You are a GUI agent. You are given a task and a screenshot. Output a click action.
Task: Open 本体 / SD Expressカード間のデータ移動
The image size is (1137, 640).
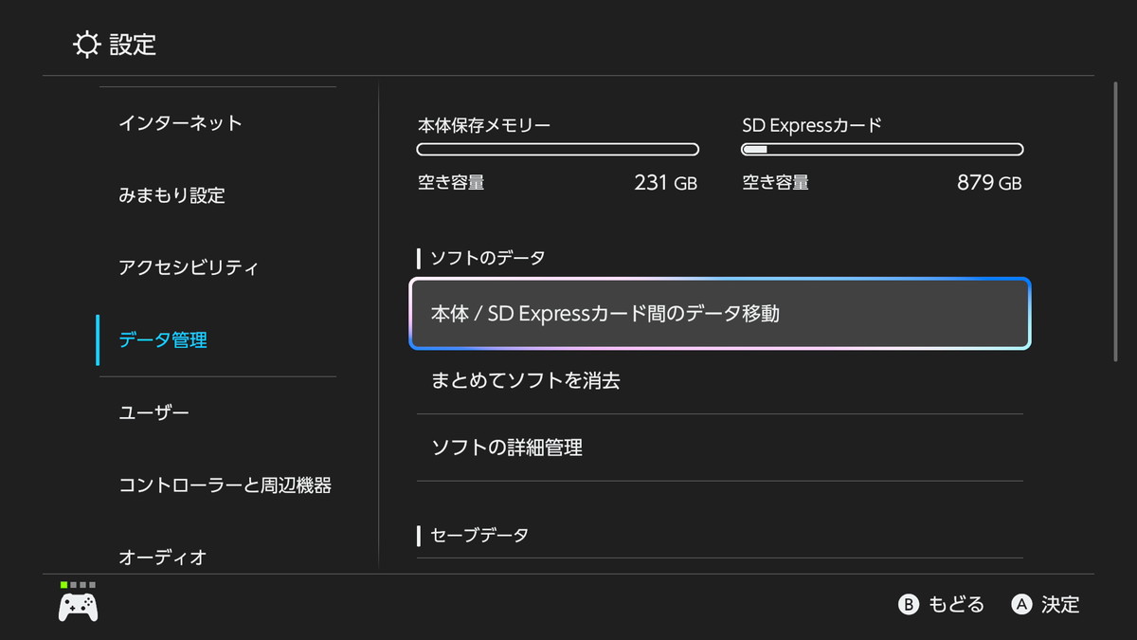click(719, 314)
